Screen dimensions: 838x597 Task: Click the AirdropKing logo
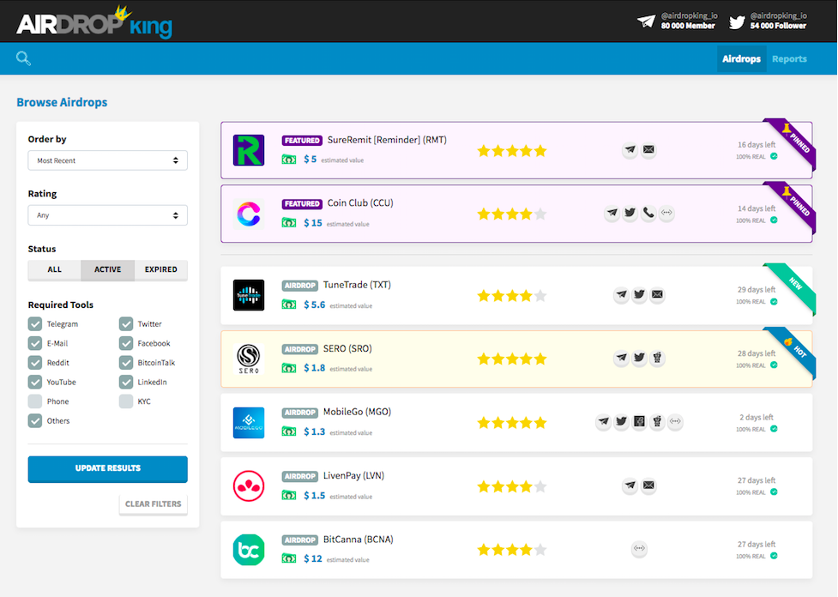[x=94, y=22]
